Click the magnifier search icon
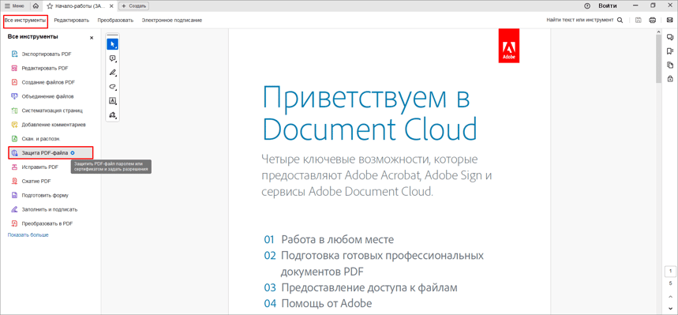Image resolution: width=678 pixels, height=315 pixels. tap(620, 20)
